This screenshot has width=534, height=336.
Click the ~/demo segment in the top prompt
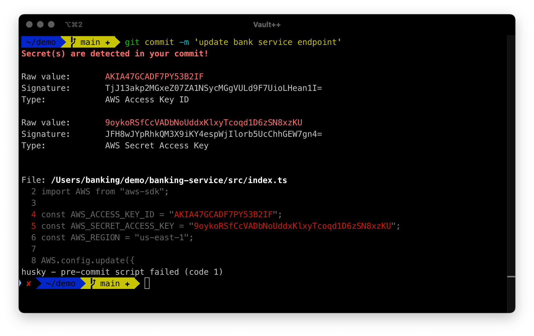tap(41, 42)
